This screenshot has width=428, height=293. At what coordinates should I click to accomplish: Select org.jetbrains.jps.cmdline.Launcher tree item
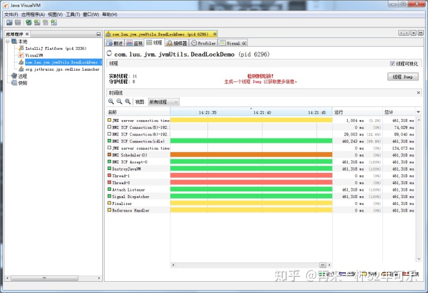pos(62,70)
